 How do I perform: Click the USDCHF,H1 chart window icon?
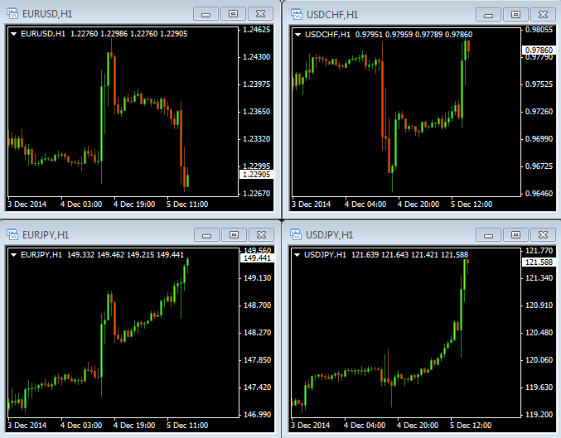(296, 14)
